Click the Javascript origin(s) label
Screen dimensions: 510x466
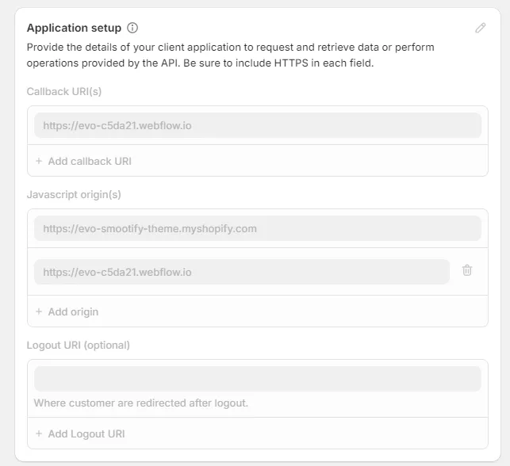click(74, 194)
